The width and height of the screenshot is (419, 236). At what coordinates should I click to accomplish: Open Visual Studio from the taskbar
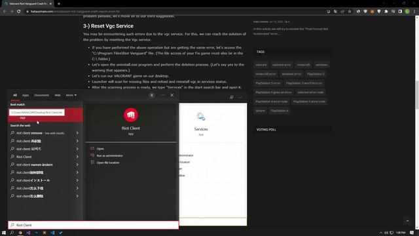coord(28,233)
